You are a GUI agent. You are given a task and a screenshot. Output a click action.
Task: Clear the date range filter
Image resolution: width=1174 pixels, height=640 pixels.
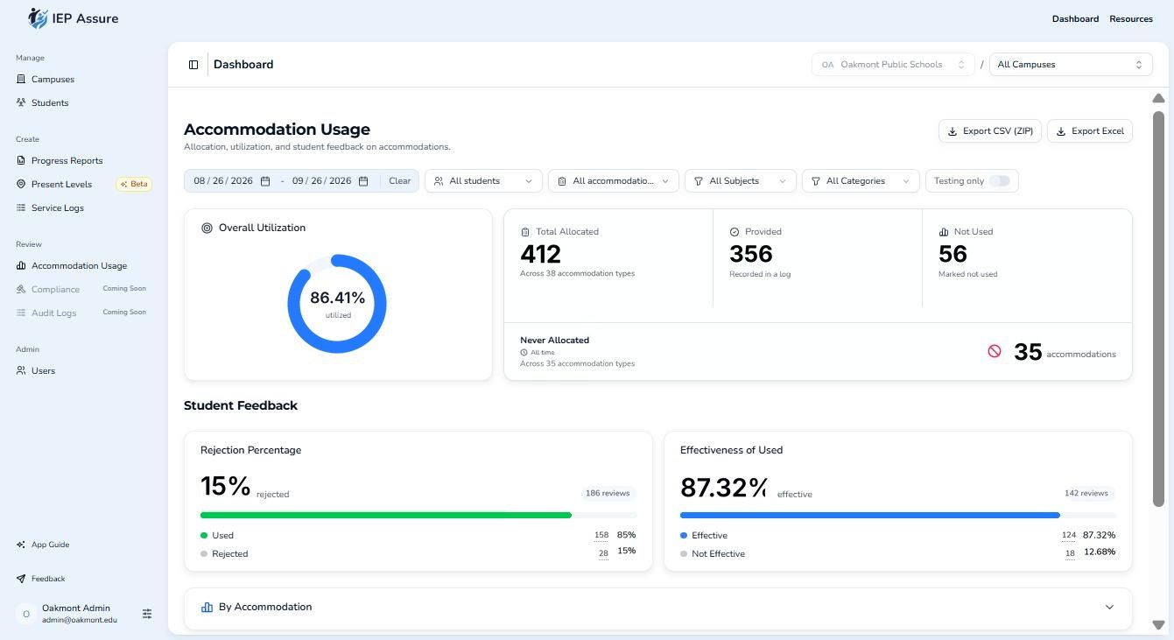click(x=399, y=181)
